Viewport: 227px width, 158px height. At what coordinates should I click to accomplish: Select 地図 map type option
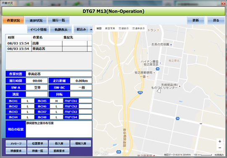(99, 28)
